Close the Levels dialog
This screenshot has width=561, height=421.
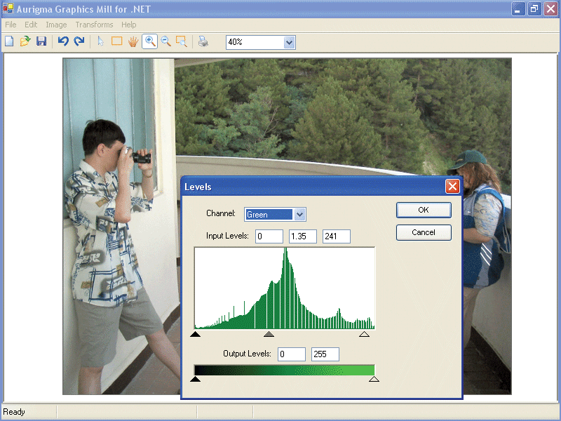[452, 187]
